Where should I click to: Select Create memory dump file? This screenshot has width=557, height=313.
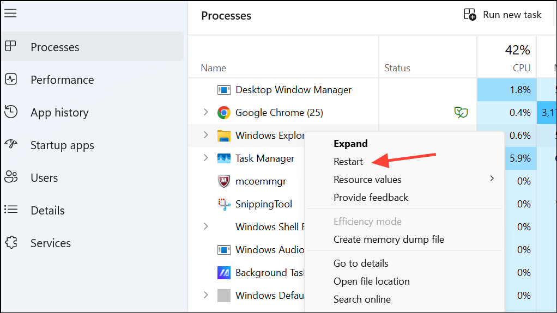pyautogui.click(x=389, y=240)
